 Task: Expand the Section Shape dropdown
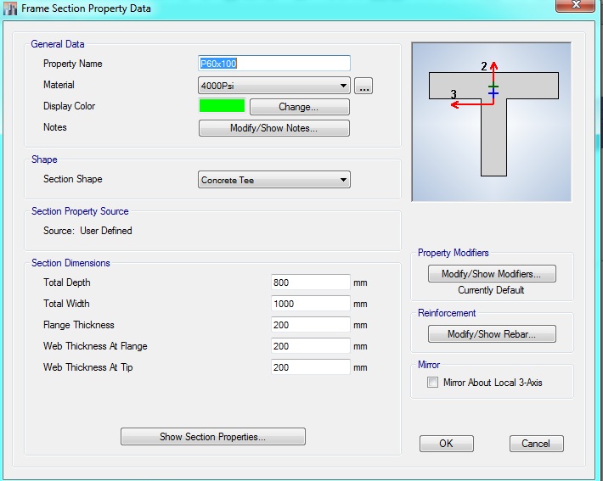[274, 179]
